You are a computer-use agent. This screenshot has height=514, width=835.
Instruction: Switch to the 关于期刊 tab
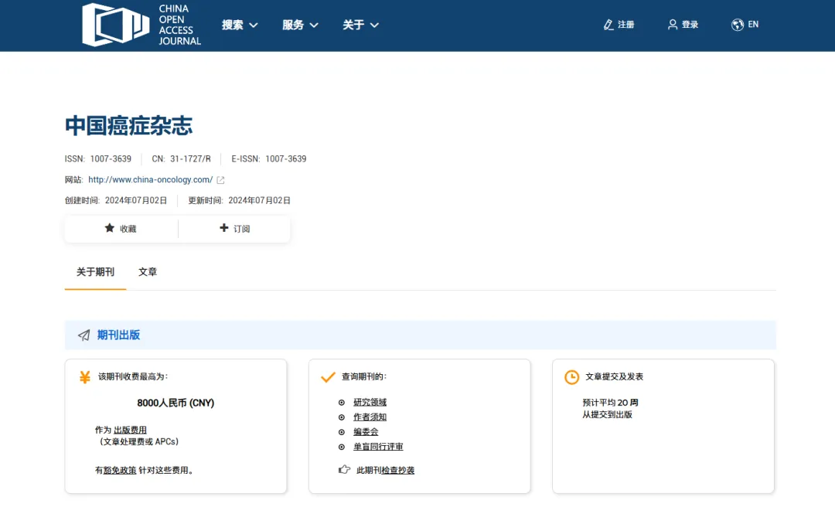[95, 272]
